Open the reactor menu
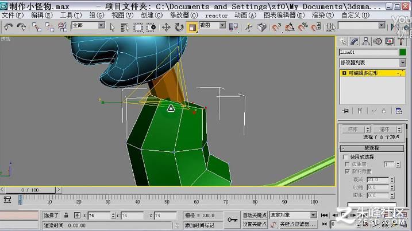 217,15
